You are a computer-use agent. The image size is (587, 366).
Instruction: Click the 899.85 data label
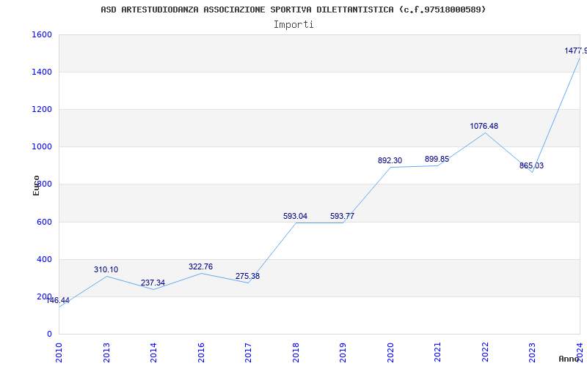point(437,159)
